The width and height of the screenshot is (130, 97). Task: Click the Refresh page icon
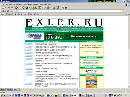coord(20,8)
